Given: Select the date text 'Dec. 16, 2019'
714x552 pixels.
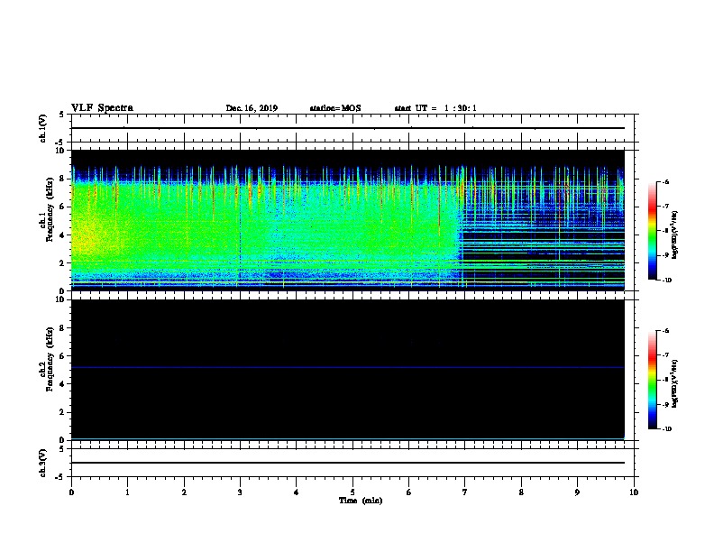Looking at the screenshot, I should pyautogui.click(x=252, y=108).
